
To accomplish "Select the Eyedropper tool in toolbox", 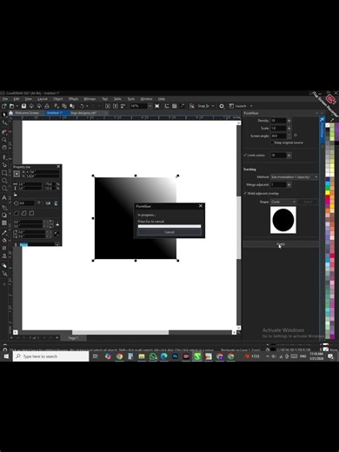I will tap(4, 232).
